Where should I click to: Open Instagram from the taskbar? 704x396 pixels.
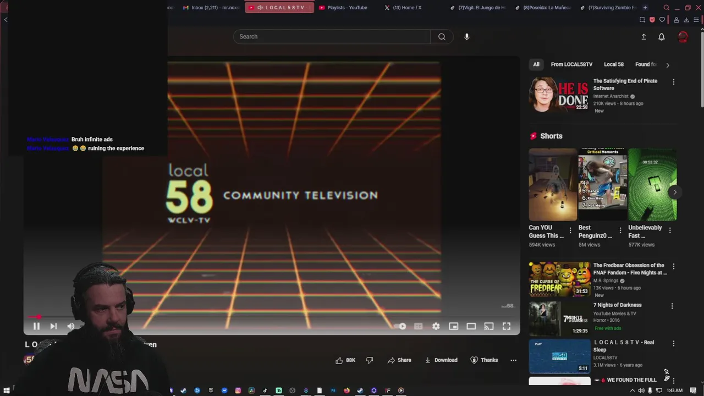(x=238, y=391)
